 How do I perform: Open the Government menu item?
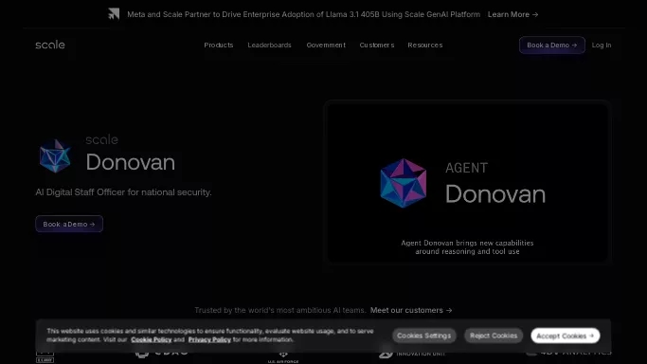pyautogui.click(x=326, y=45)
